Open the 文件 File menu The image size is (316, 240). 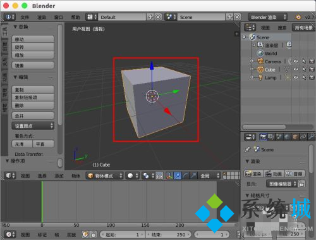pyautogui.click(x=25, y=17)
